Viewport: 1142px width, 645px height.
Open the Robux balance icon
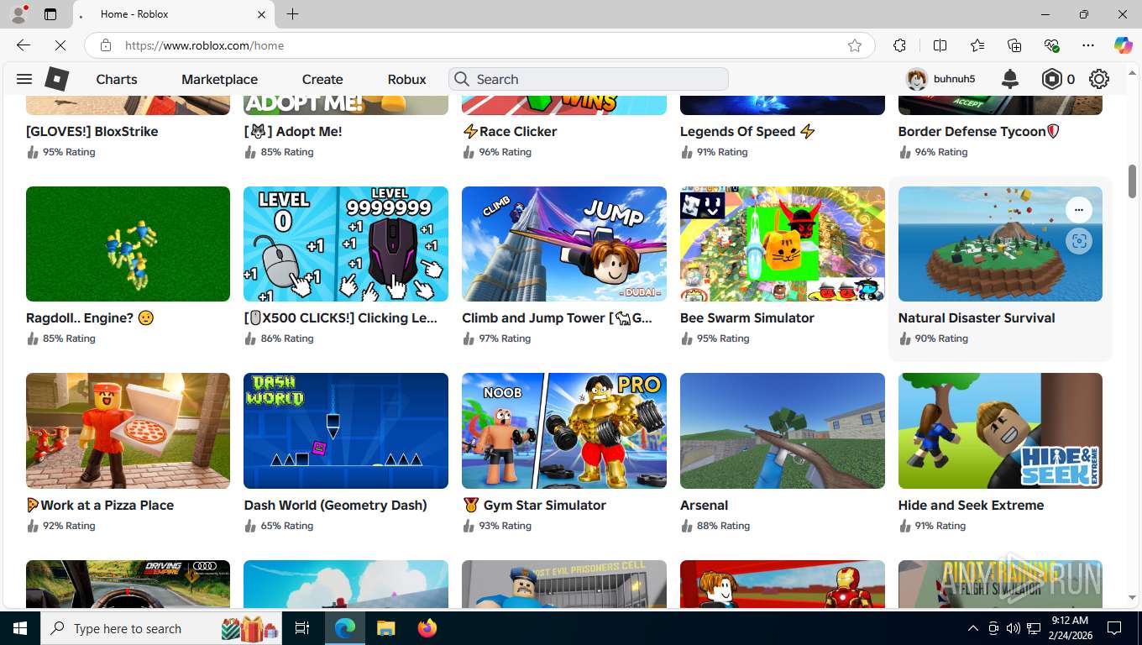pyautogui.click(x=1052, y=79)
